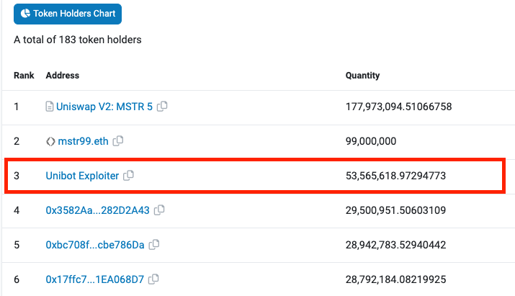Open the mstr99.eth holder link
The width and height of the screenshot is (515, 296).
tap(83, 141)
